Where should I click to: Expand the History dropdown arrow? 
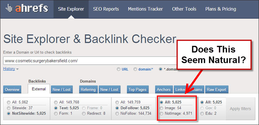pyautogui.click(x=17, y=69)
